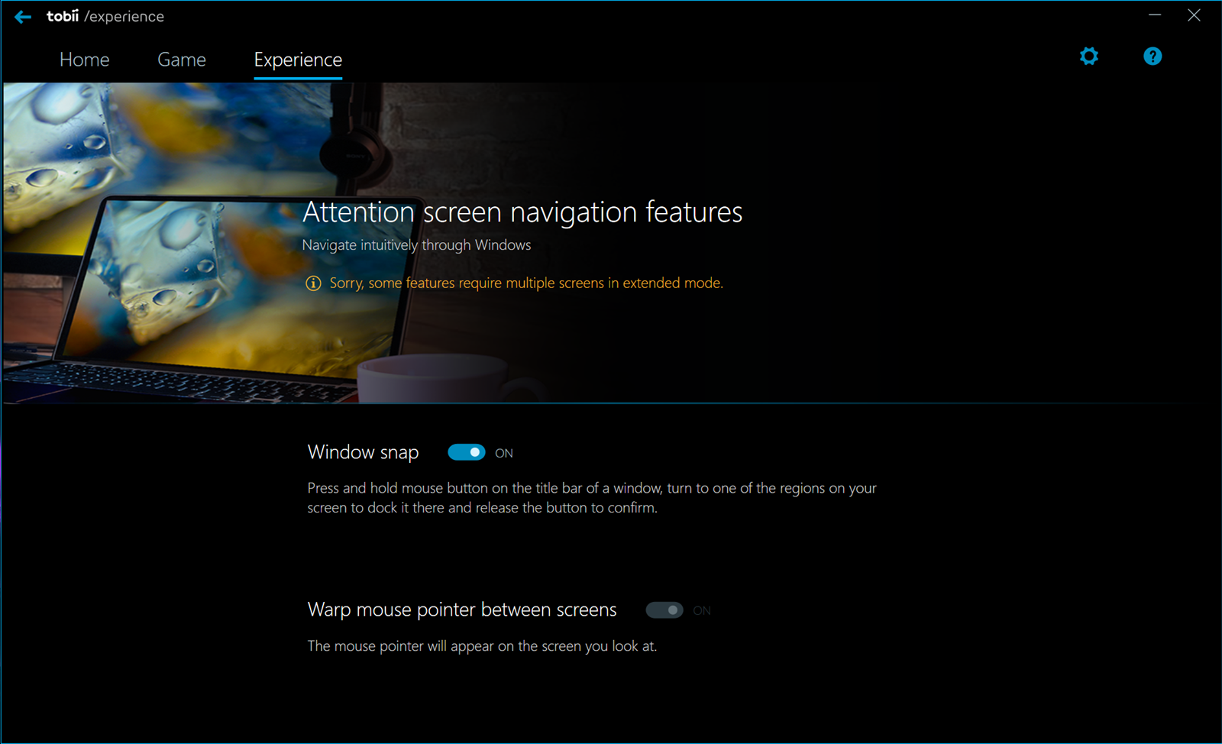Click the back arrow in the title bar
The image size is (1222, 744).
coord(23,17)
